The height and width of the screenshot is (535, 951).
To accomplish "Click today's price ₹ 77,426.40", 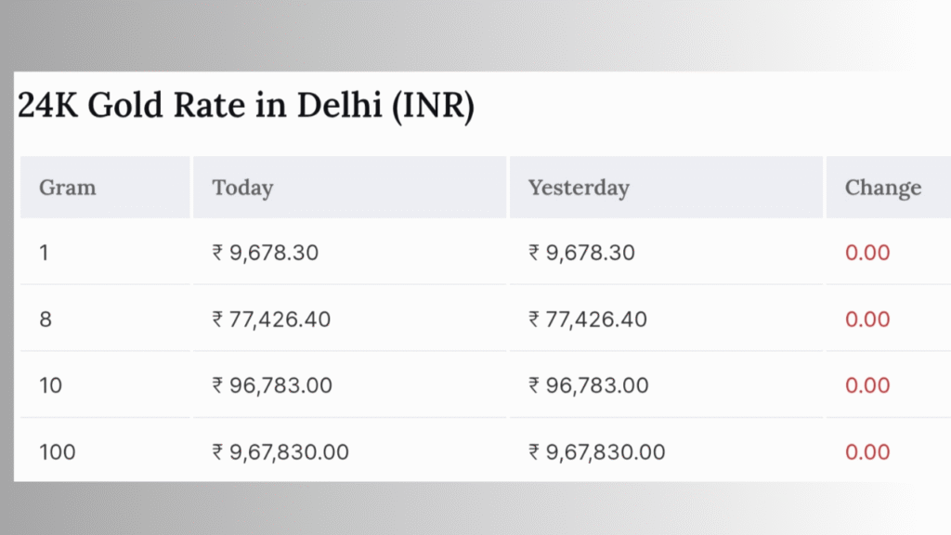I will click(x=271, y=320).
